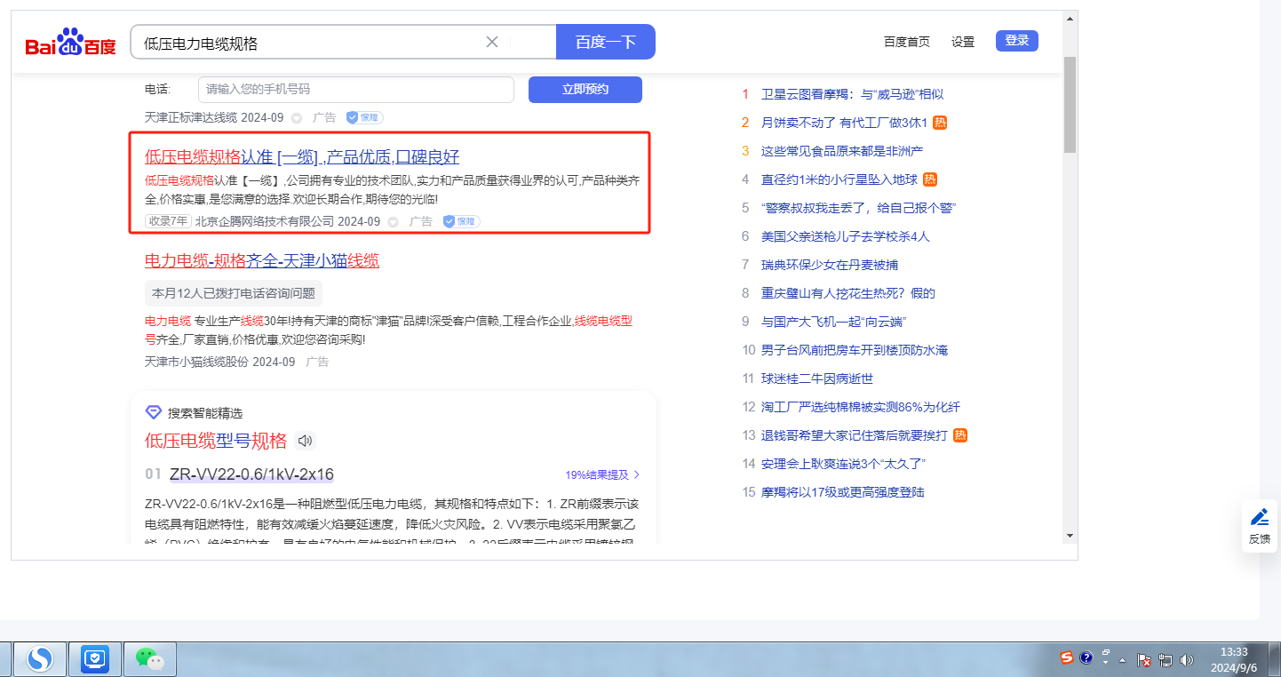The image size is (1281, 677).
Task: Click the volume speaker tray icon
Action: pyautogui.click(x=1187, y=660)
